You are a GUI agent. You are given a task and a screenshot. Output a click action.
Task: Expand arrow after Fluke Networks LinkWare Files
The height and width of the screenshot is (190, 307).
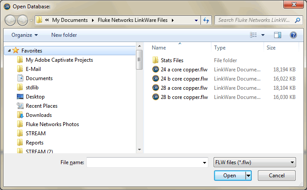pos(173,20)
